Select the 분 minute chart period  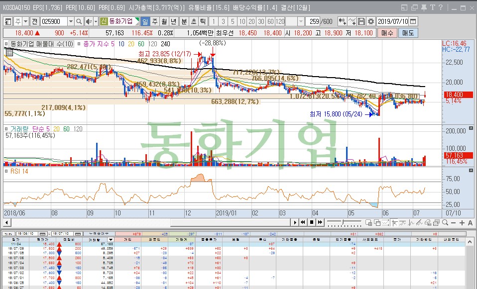tap(184, 21)
